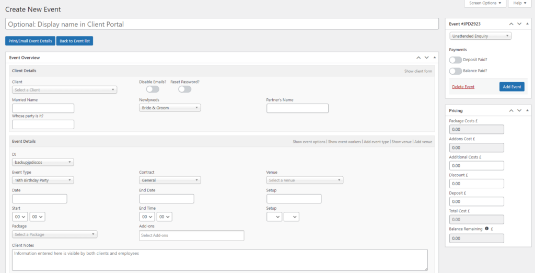The width and height of the screenshot is (535, 273).
Task: Open the Help tab
Action: (520, 4)
